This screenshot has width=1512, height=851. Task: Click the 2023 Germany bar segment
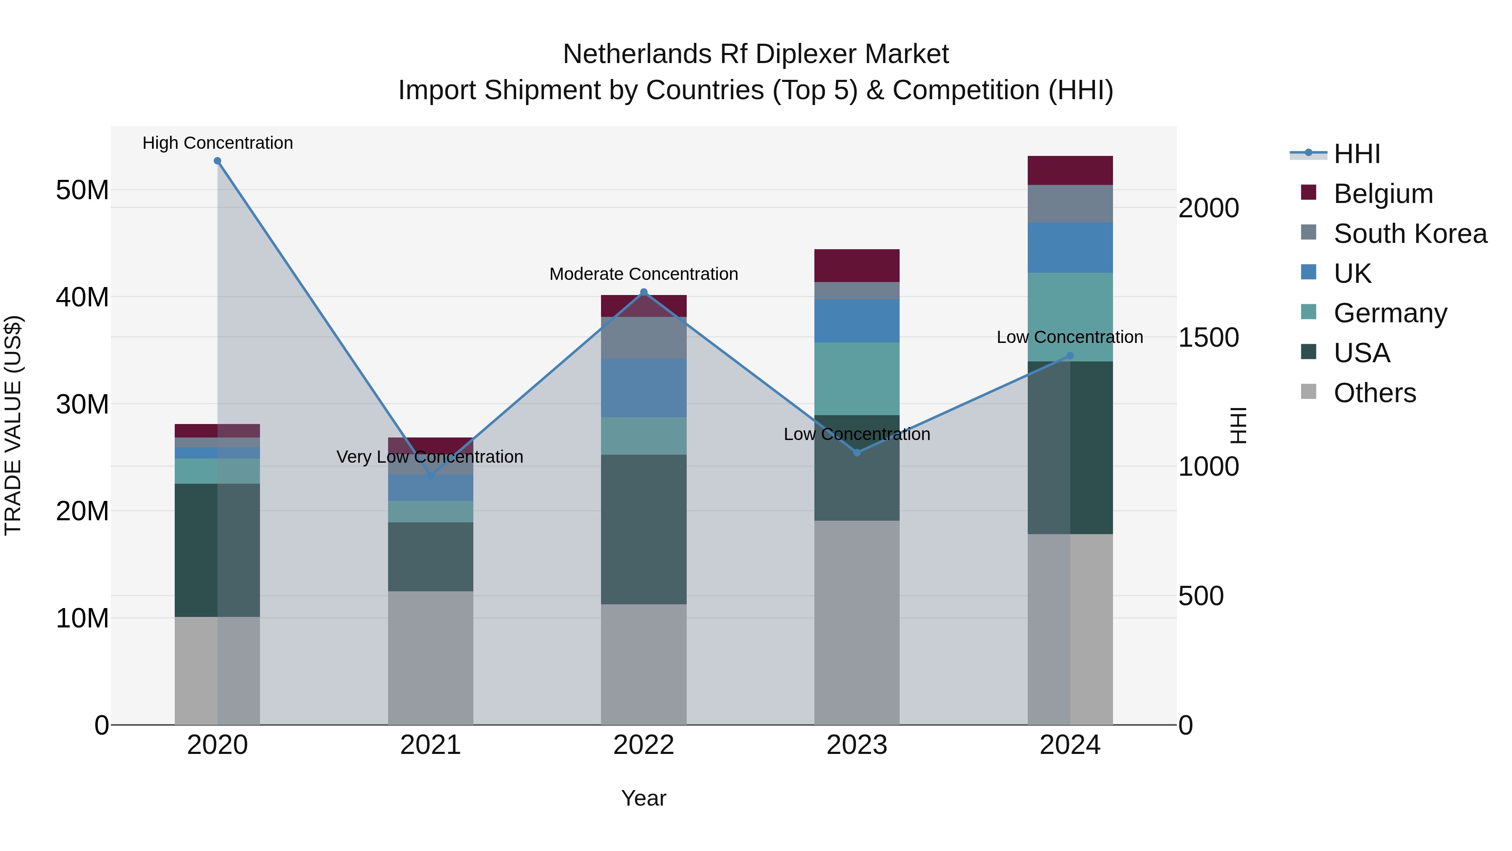coord(857,379)
